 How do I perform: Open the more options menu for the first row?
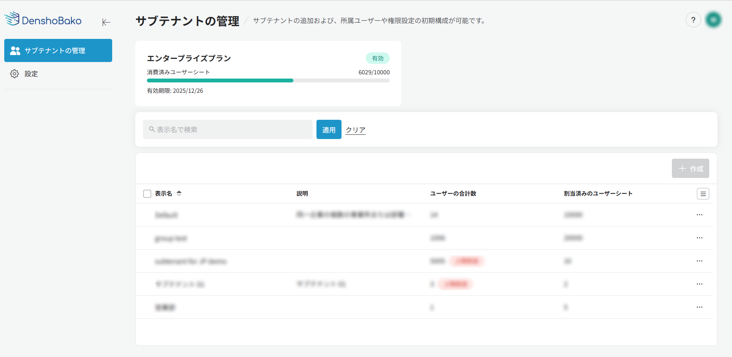click(700, 215)
